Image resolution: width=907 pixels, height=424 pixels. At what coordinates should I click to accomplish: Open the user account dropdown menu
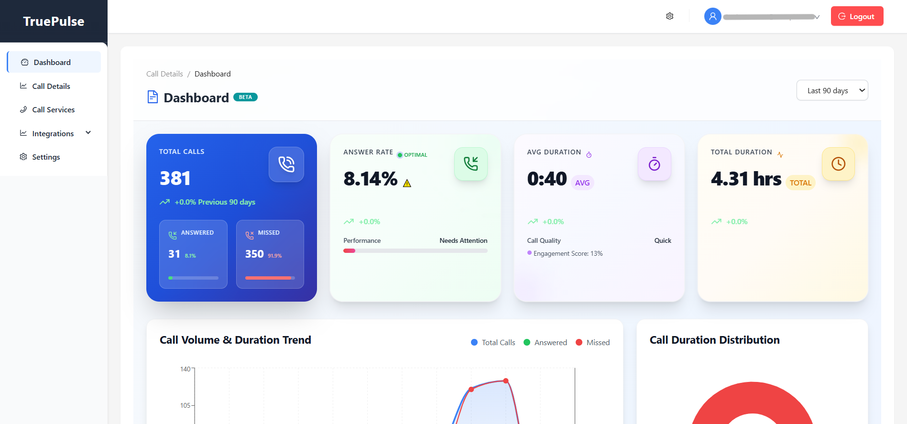(x=771, y=17)
